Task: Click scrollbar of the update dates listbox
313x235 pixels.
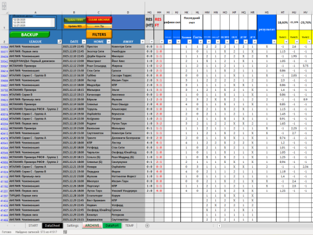Action: (x=53, y=23)
